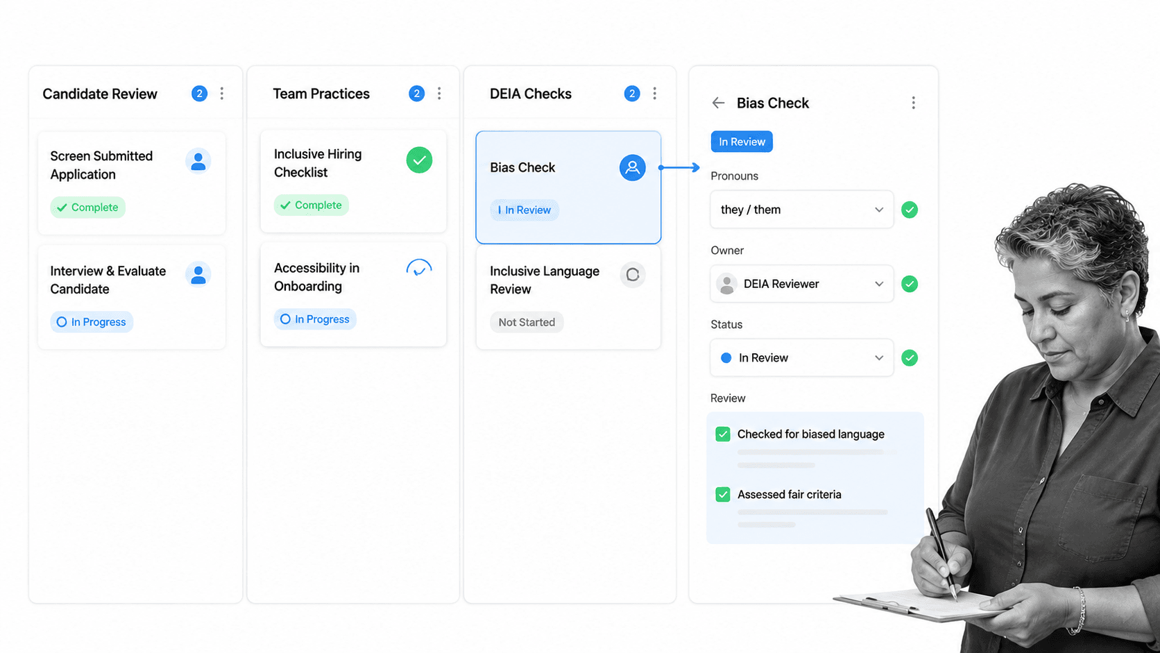This screenshot has height=653, width=1160.
Task: Click Complete tag on Inclusive Hiring Checklist
Action: coord(312,205)
